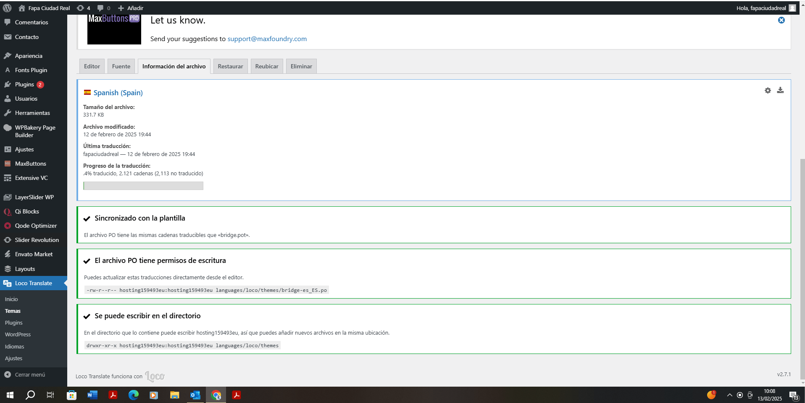
Task: Email support@maxfoundry.com link
Action: point(267,39)
